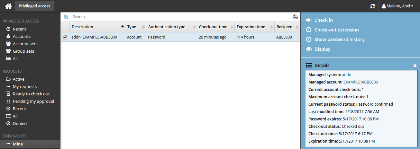Click Display with the eye icon
The height and width of the screenshot is (149, 420).
click(322, 49)
